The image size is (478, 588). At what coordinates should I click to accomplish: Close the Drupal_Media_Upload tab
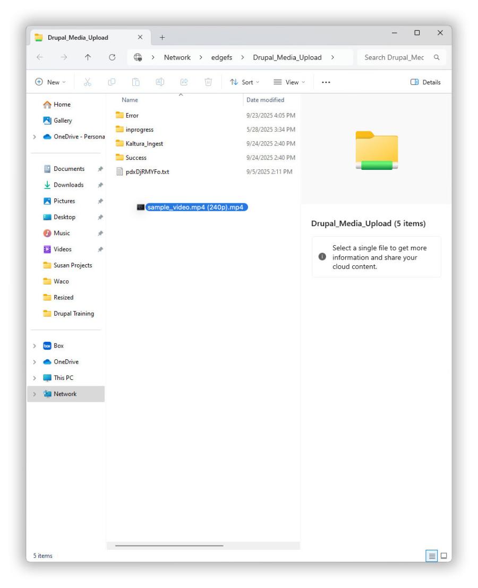[x=140, y=37]
